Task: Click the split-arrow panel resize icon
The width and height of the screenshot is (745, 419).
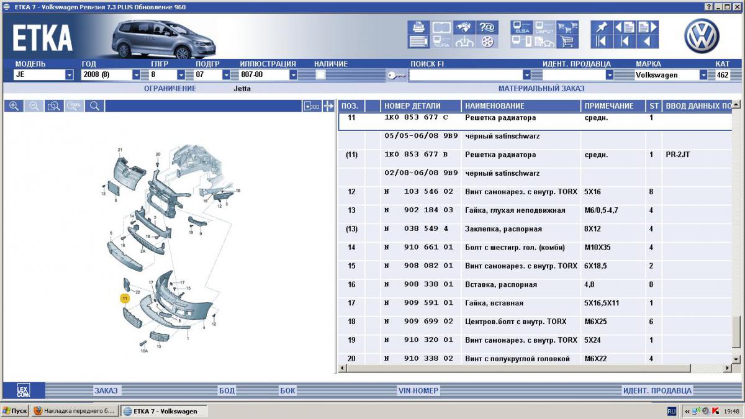Action: coord(328,106)
